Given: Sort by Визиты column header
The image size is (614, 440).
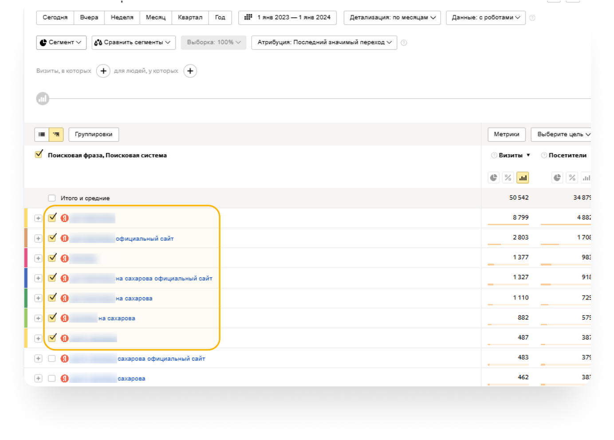Looking at the screenshot, I should pyautogui.click(x=511, y=156).
